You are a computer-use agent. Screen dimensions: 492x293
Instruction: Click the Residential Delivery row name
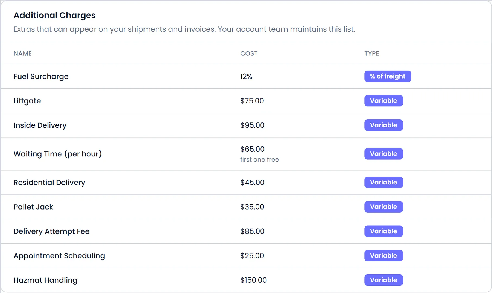point(49,183)
